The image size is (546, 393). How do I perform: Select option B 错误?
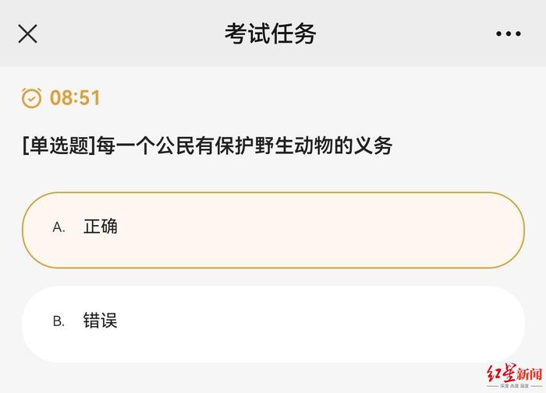click(x=273, y=325)
